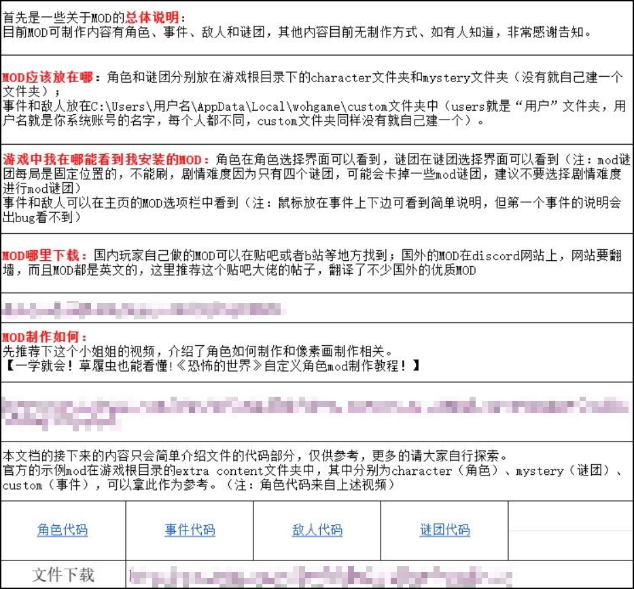Click the heading 游戏中我在哪能看到我安装的MOD
The height and width of the screenshot is (589, 634).
102,159
